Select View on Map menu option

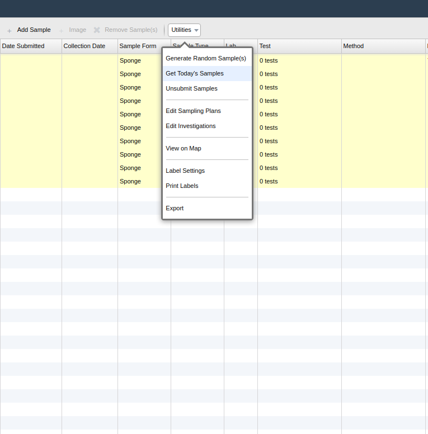point(207,148)
